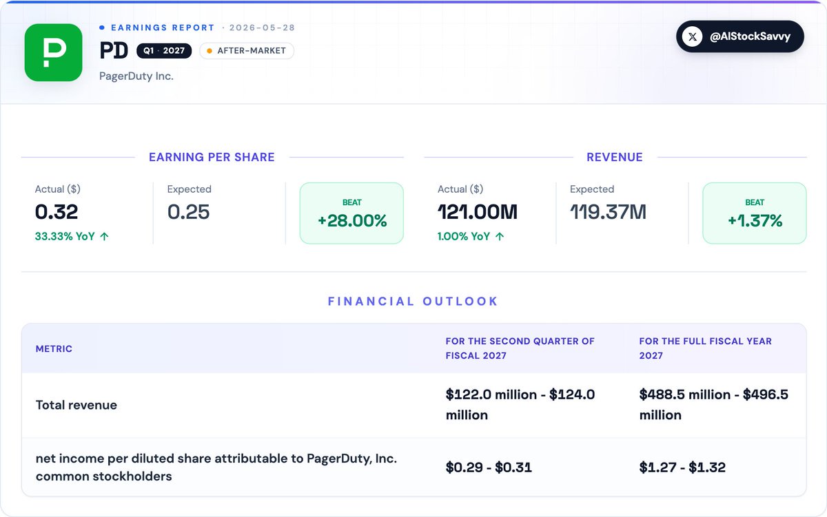
Task: Click the revenue BEAT +1.37% badge
Action: pyautogui.click(x=754, y=213)
